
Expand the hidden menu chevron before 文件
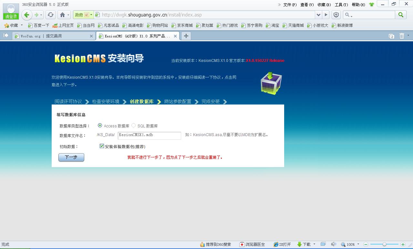[x=279, y=5]
